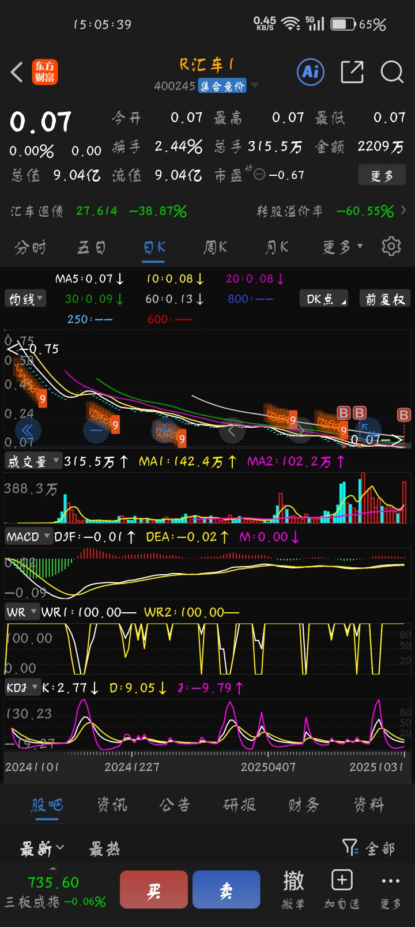Tap the 总手 315.5万 value

275,146
